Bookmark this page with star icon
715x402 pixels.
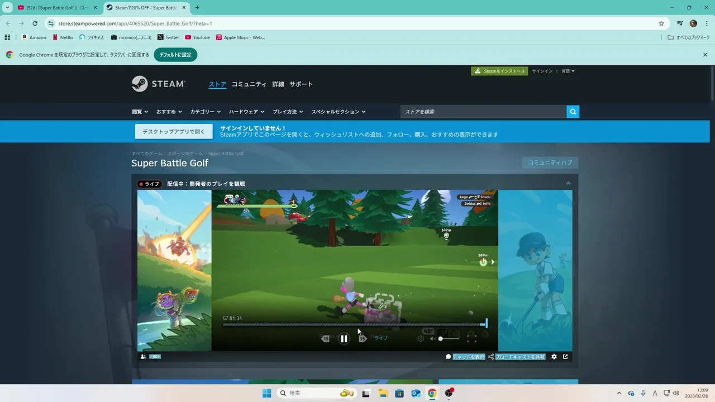point(661,23)
